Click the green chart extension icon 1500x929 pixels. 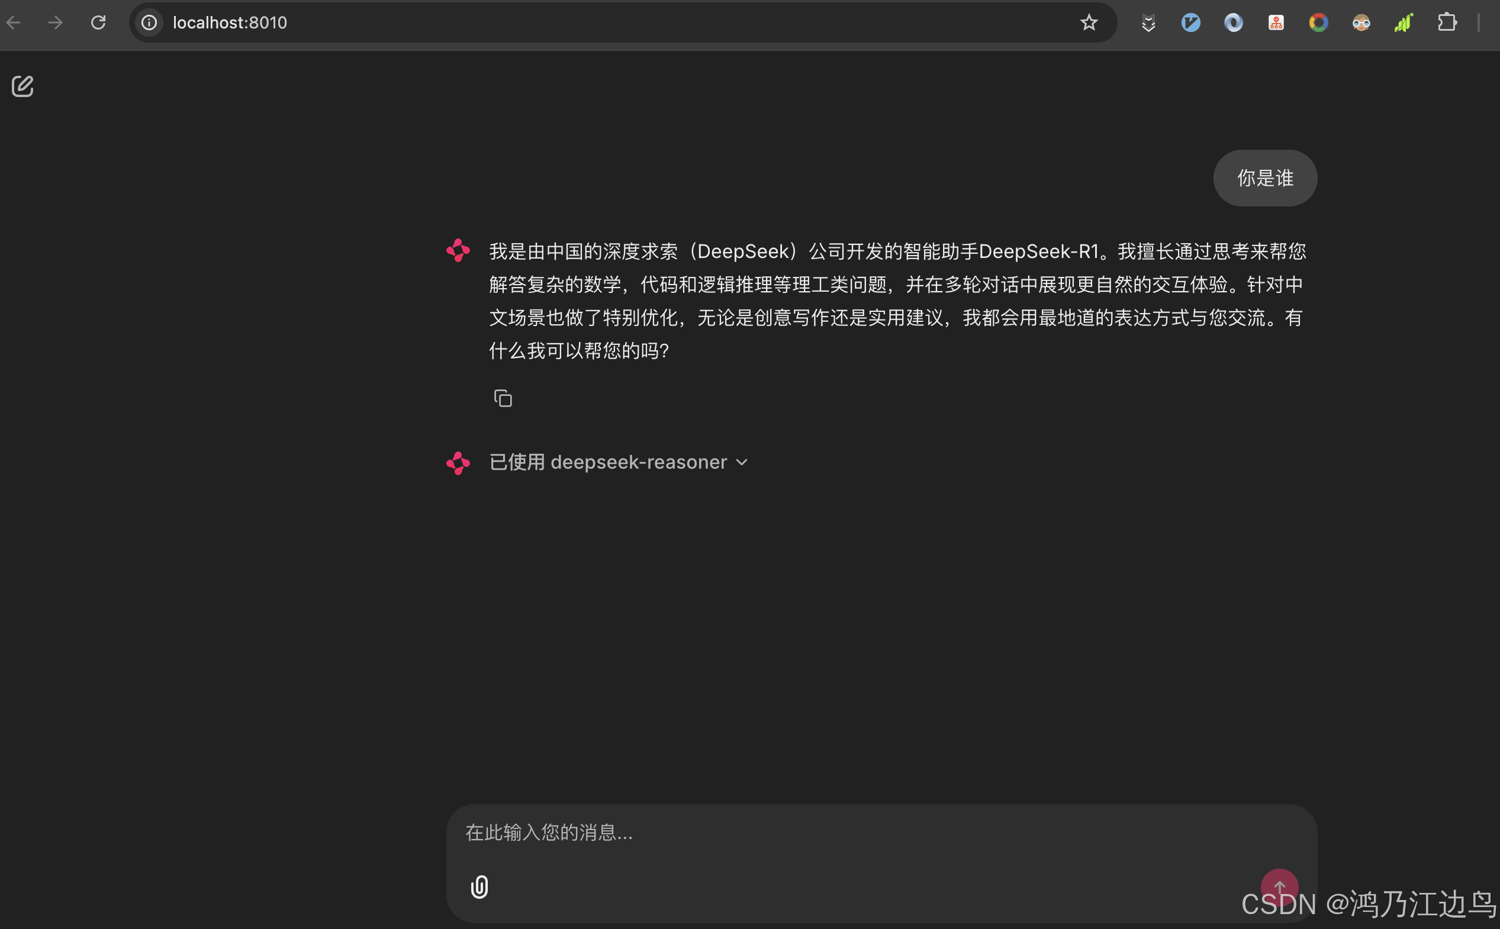1404,22
